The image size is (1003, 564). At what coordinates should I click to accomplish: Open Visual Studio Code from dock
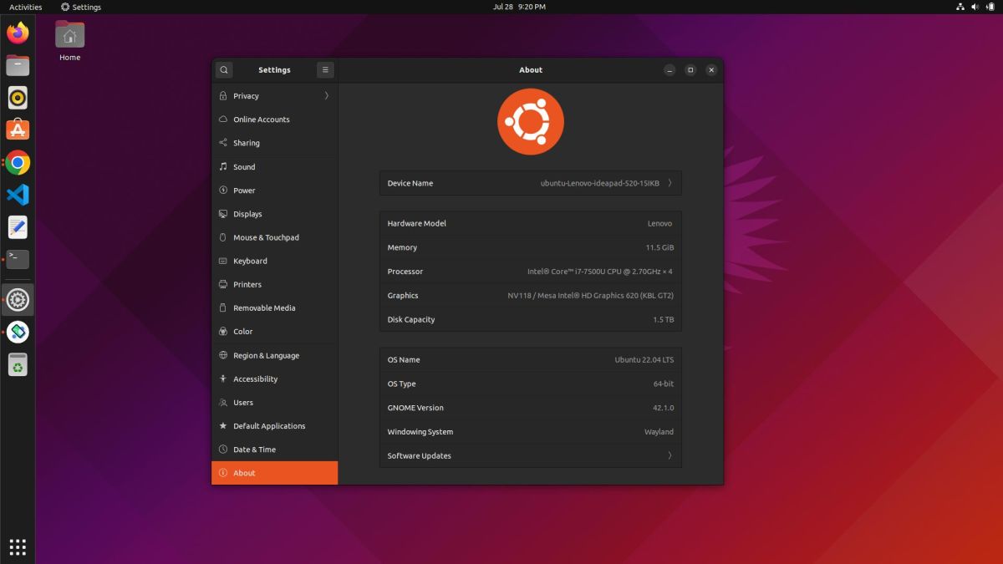pyautogui.click(x=18, y=195)
